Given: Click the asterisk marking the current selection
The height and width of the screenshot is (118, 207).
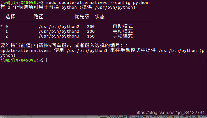Looking at the screenshot, I should tap(1, 27).
